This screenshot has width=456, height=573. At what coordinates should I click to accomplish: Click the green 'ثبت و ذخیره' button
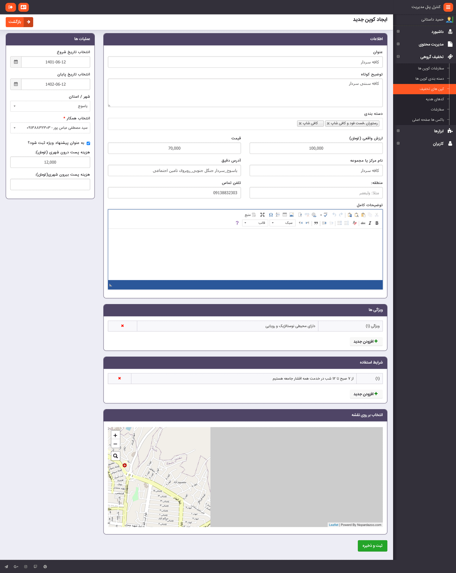(x=372, y=545)
